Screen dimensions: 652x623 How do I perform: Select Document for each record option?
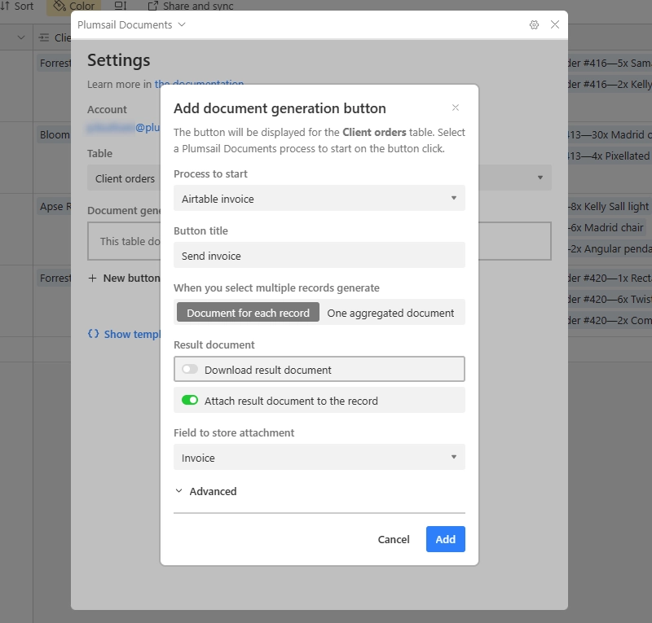click(x=248, y=312)
